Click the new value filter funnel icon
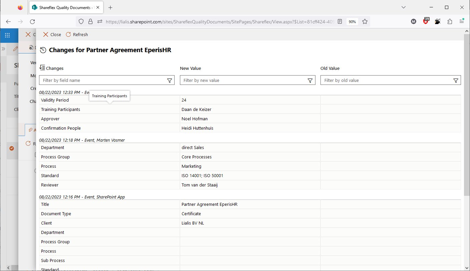 click(310, 80)
